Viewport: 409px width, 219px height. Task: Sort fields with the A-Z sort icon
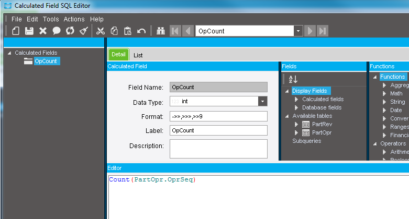(293, 79)
